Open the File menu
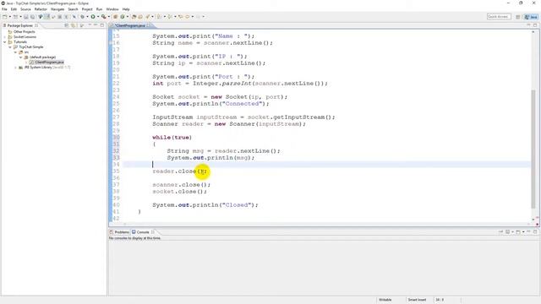This screenshot has height=304, width=541. (x=4, y=9)
